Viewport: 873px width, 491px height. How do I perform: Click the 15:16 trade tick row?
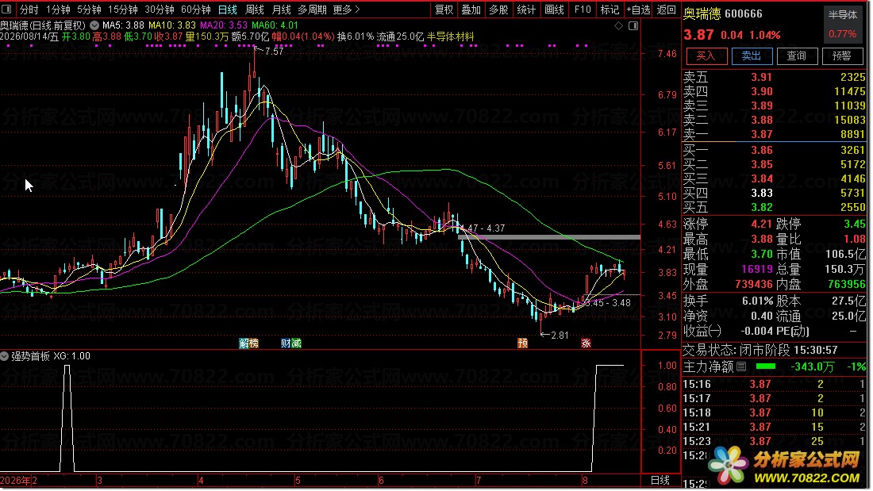(x=774, y=384)
